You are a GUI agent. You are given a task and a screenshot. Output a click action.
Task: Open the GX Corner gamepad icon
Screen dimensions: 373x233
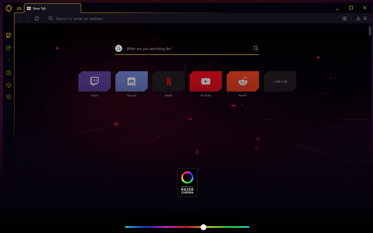coord(19,9)
